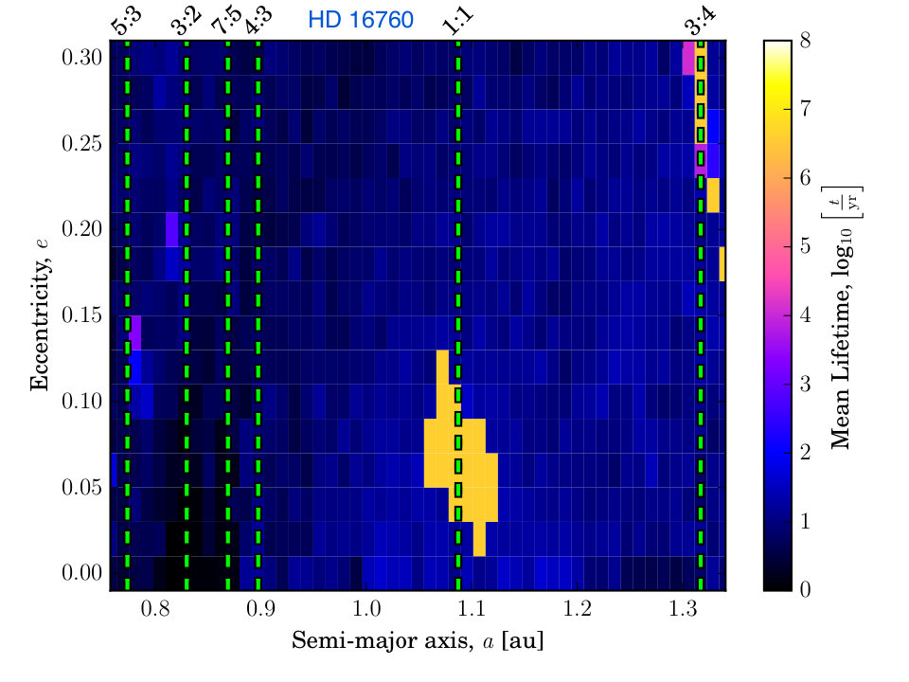Click the orange column along the 3:4 line
The height and width of the screenshot is (682, 909).
click(x=701, y=93)
